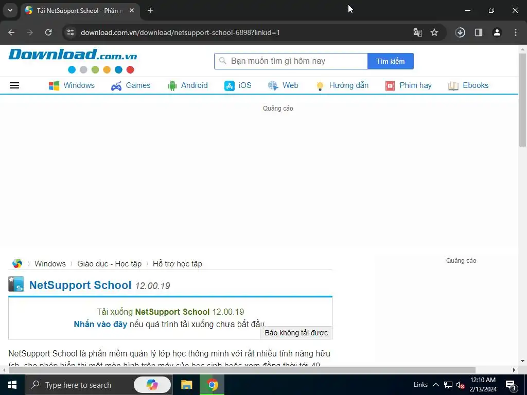This screenshot has width=527, height=395.
Task: Follow the Hỗ trợ học tập breadcrumb
Action: coord(178,264)
